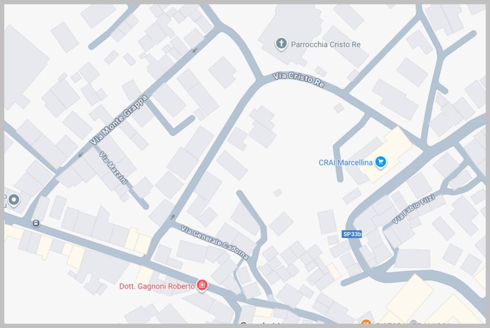Open the Dott. Gagnoni Roberto text label

coord(157,286)
